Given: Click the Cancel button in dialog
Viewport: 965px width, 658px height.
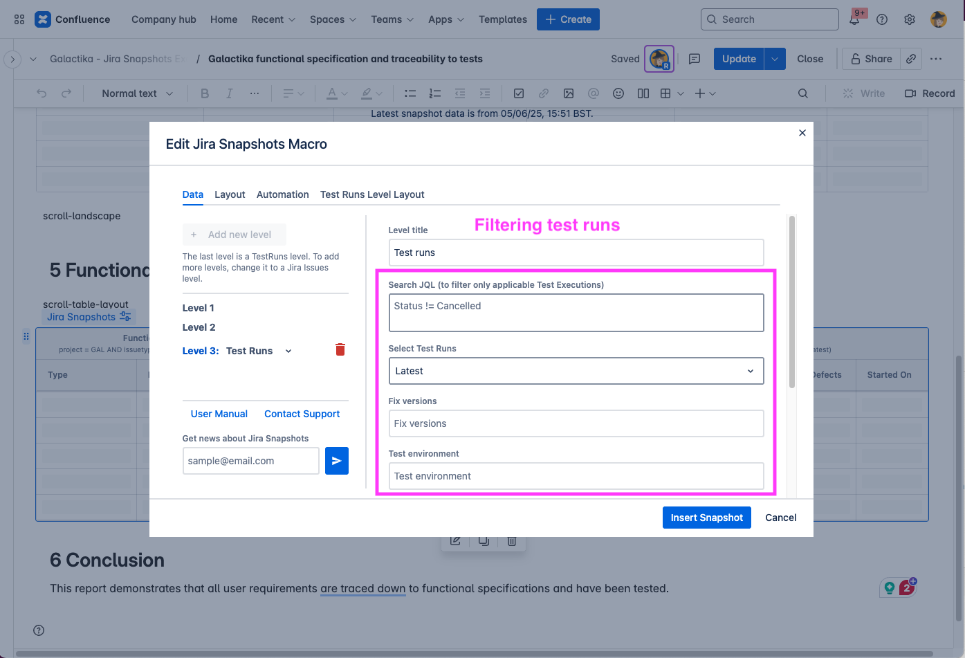Looking at the screenshot, I should click(781, 518).
